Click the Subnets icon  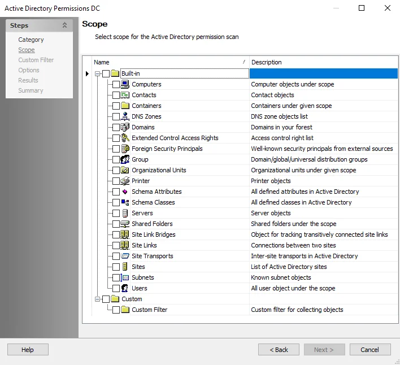(x=125, y=277)
